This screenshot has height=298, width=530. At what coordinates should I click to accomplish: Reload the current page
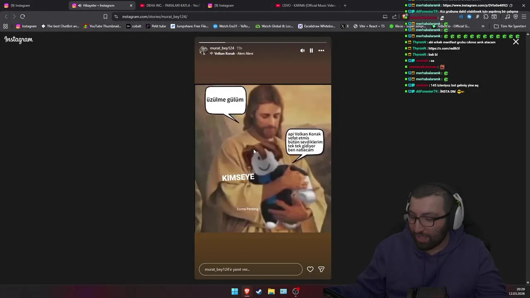(22, 17)
